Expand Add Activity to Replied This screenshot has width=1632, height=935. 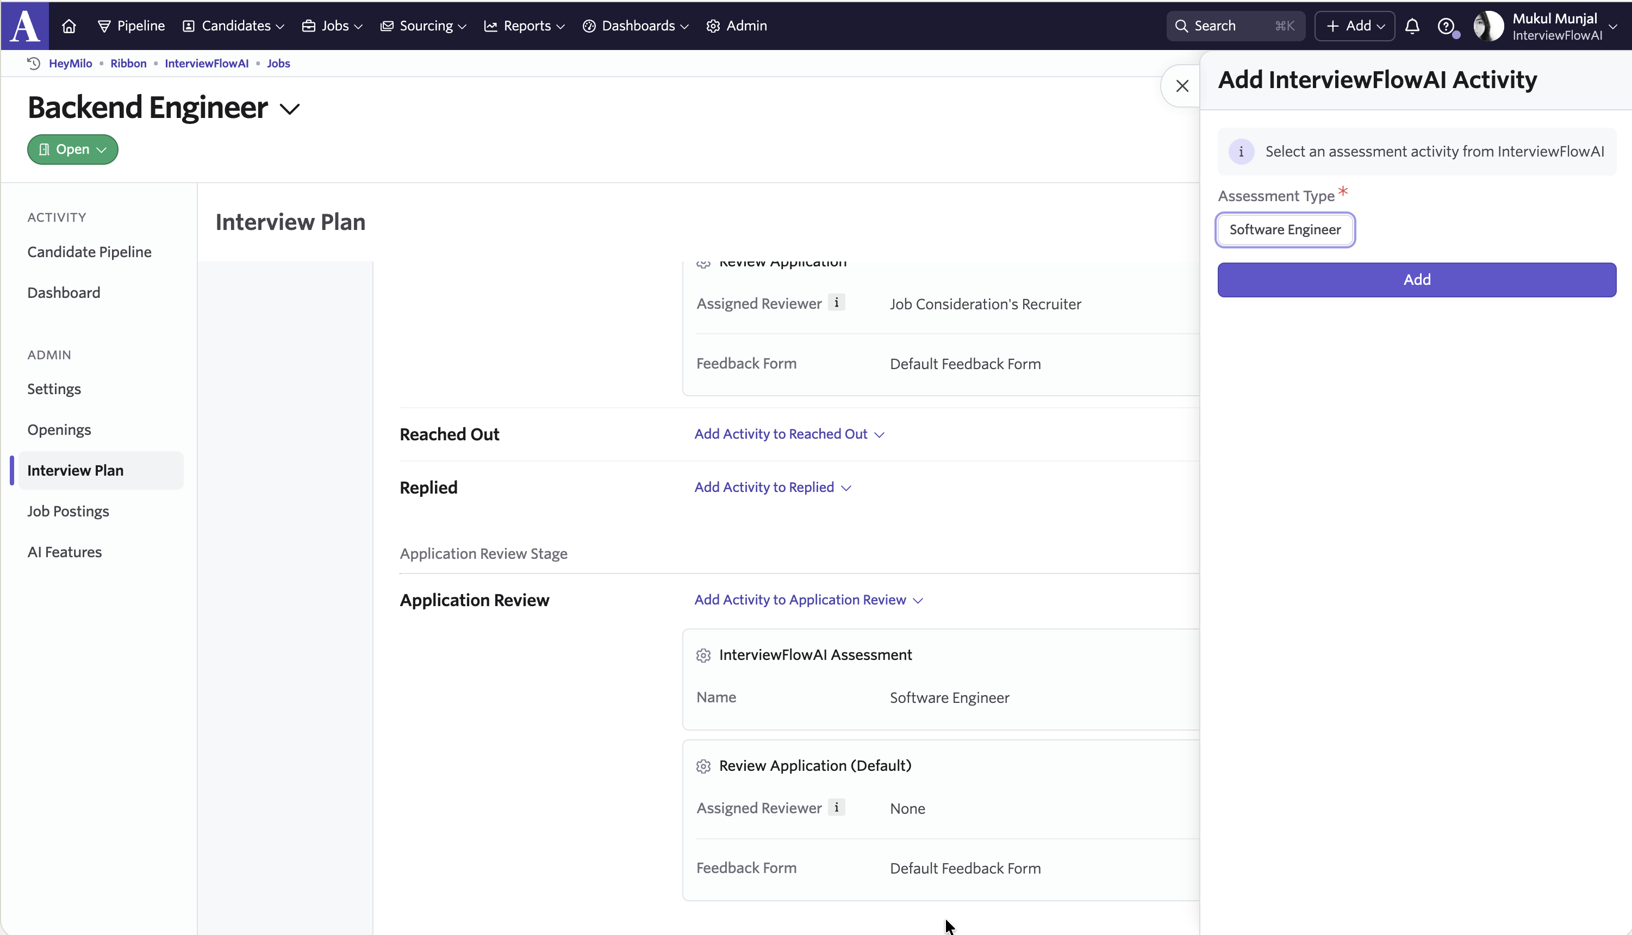tap(773, 488)
